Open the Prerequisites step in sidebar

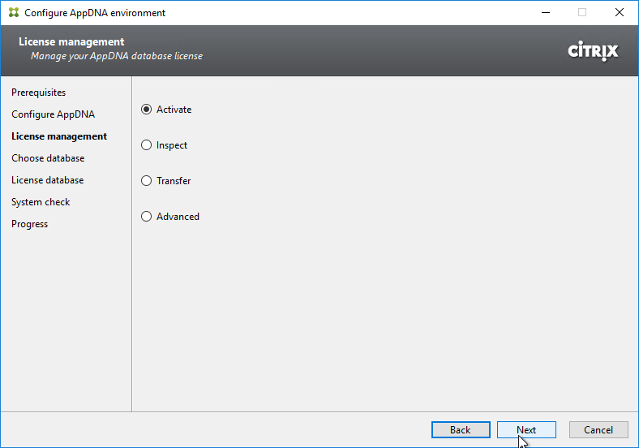click(x=38, y=93)
